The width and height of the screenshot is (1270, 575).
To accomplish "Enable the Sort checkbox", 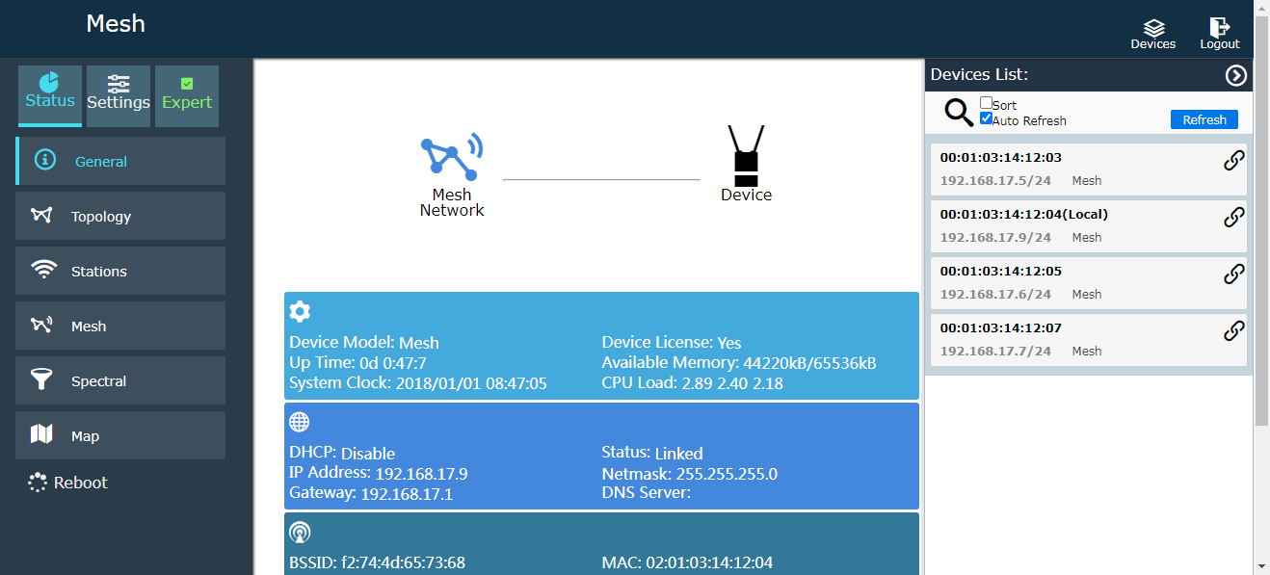I will (x=986, y=103).
